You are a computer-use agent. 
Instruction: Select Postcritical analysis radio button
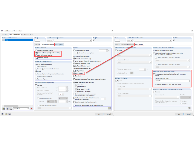36,58
